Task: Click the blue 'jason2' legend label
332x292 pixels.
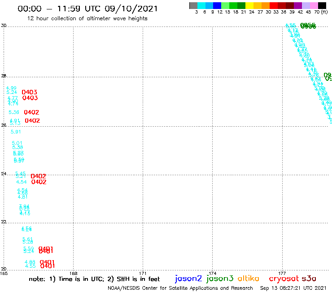Action: coord(188,279)
